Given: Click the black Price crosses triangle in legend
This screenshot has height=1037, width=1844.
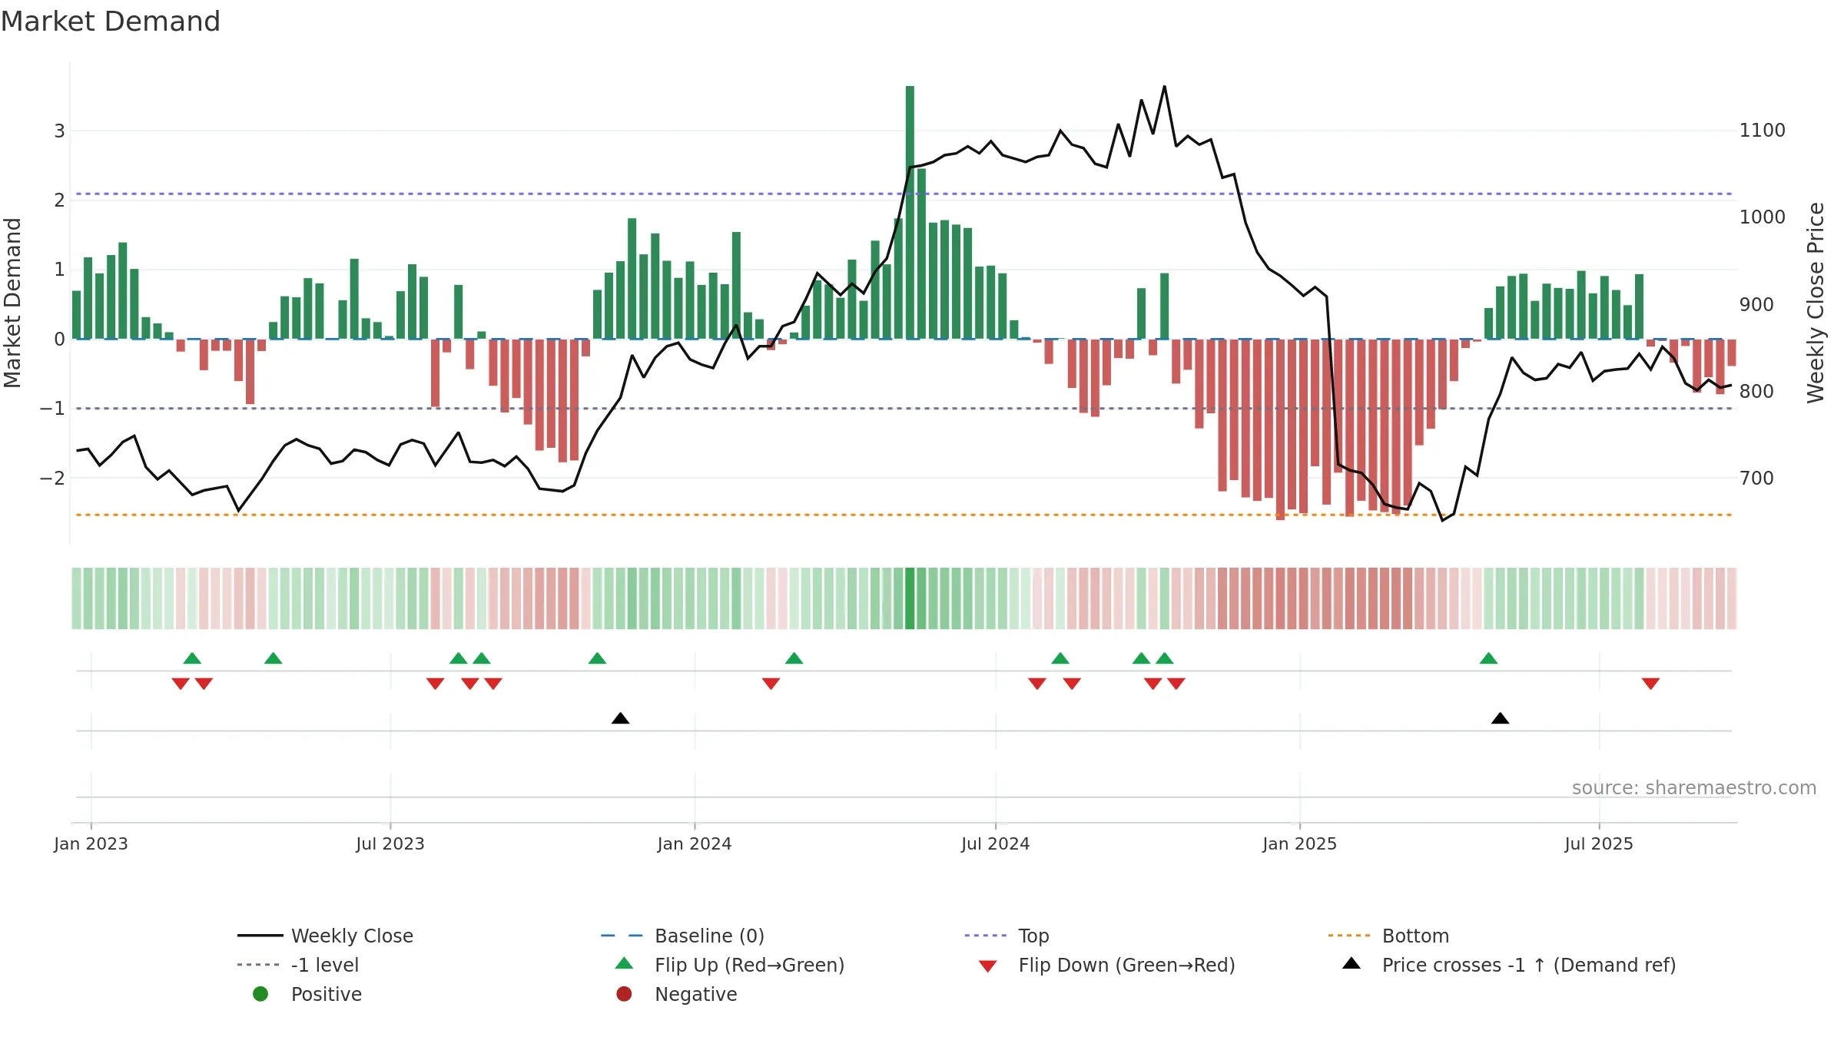Looking at the screenshot, I should click(1351, 963).
